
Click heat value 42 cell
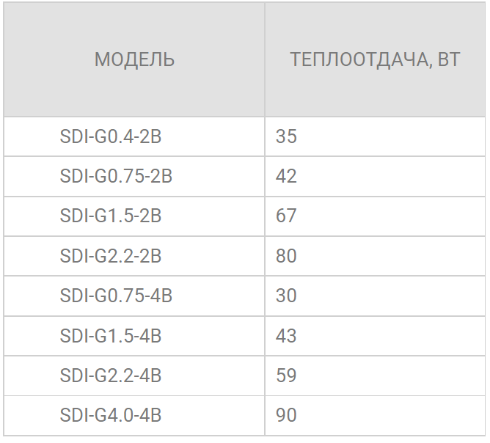pyautogui.click(x=286, y=176)
